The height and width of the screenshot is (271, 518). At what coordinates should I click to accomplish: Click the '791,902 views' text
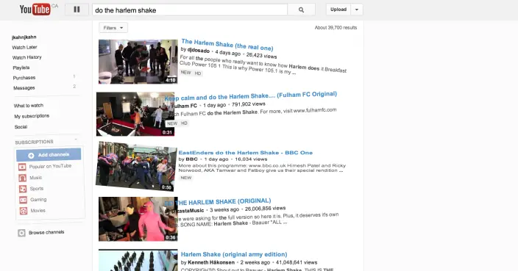point(249,104)
